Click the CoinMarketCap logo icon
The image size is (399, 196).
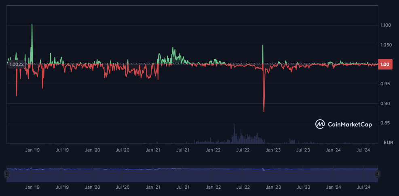[x=320, y=124]
